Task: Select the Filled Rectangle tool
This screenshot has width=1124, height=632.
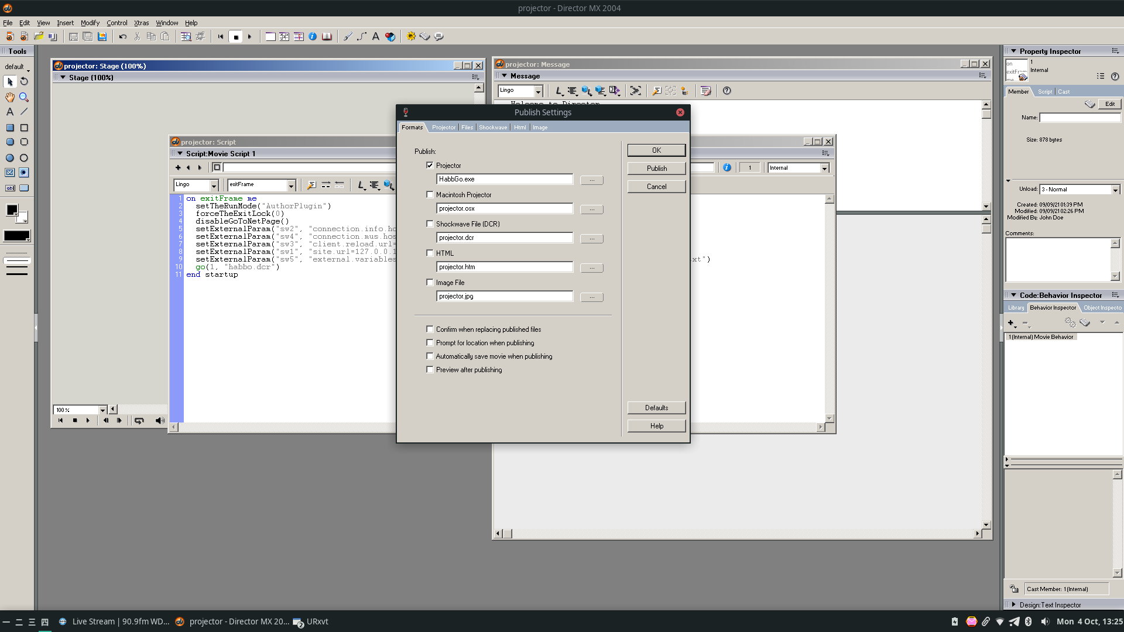Action: 10,128
